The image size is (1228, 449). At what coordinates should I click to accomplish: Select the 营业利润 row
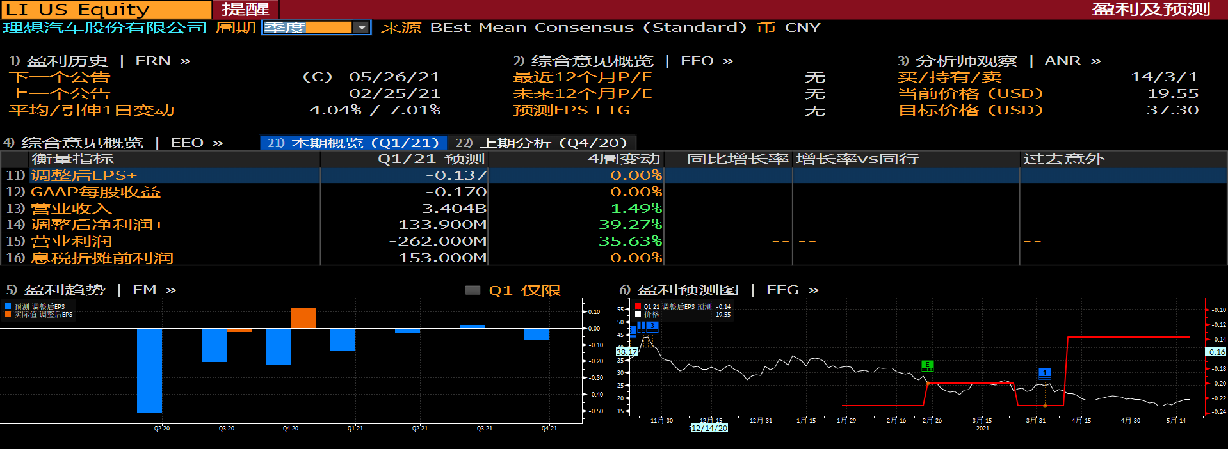pos(613,241)
